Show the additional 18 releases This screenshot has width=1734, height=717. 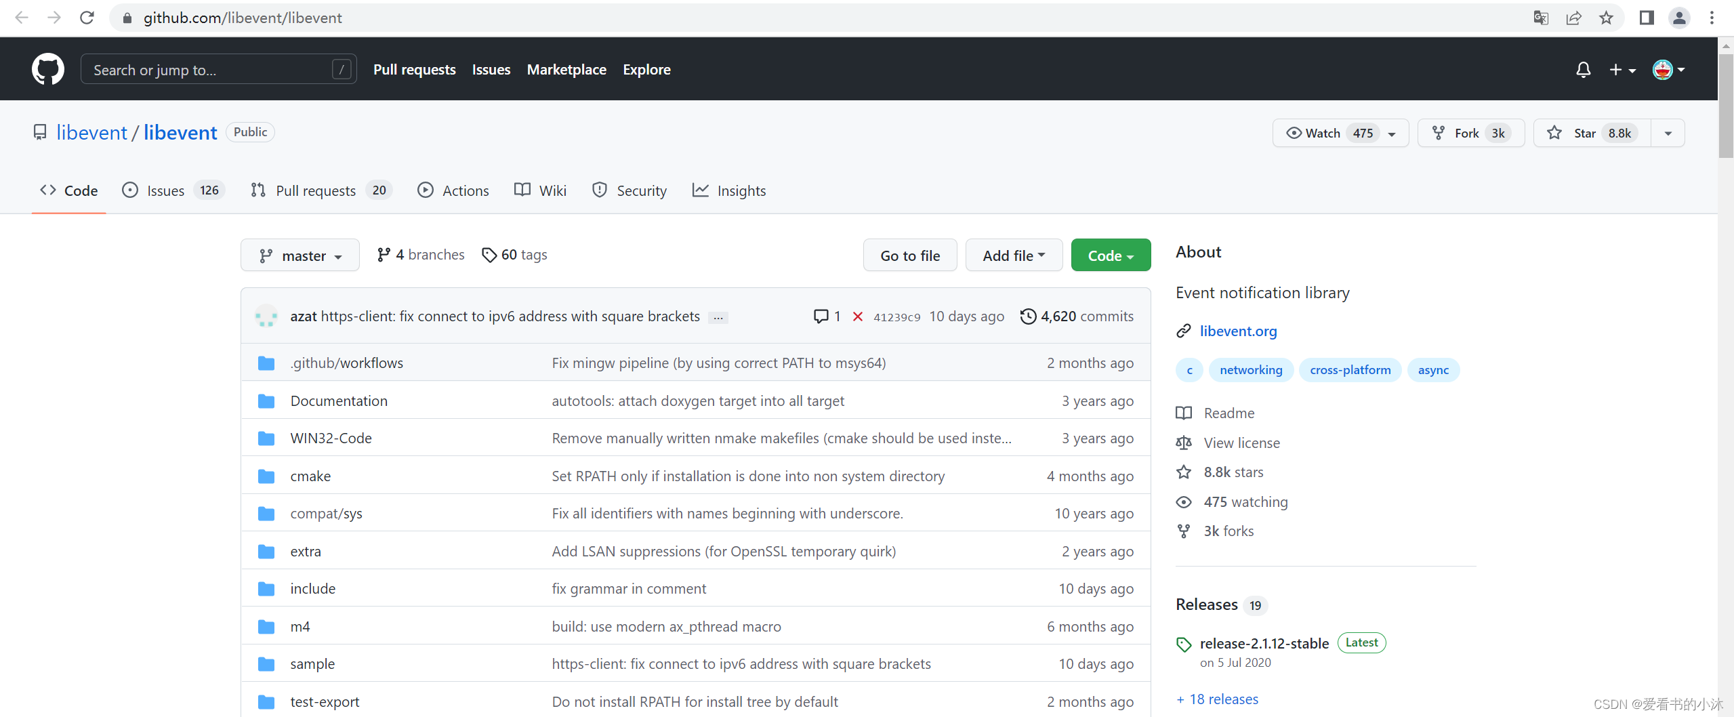[1217, 699]
